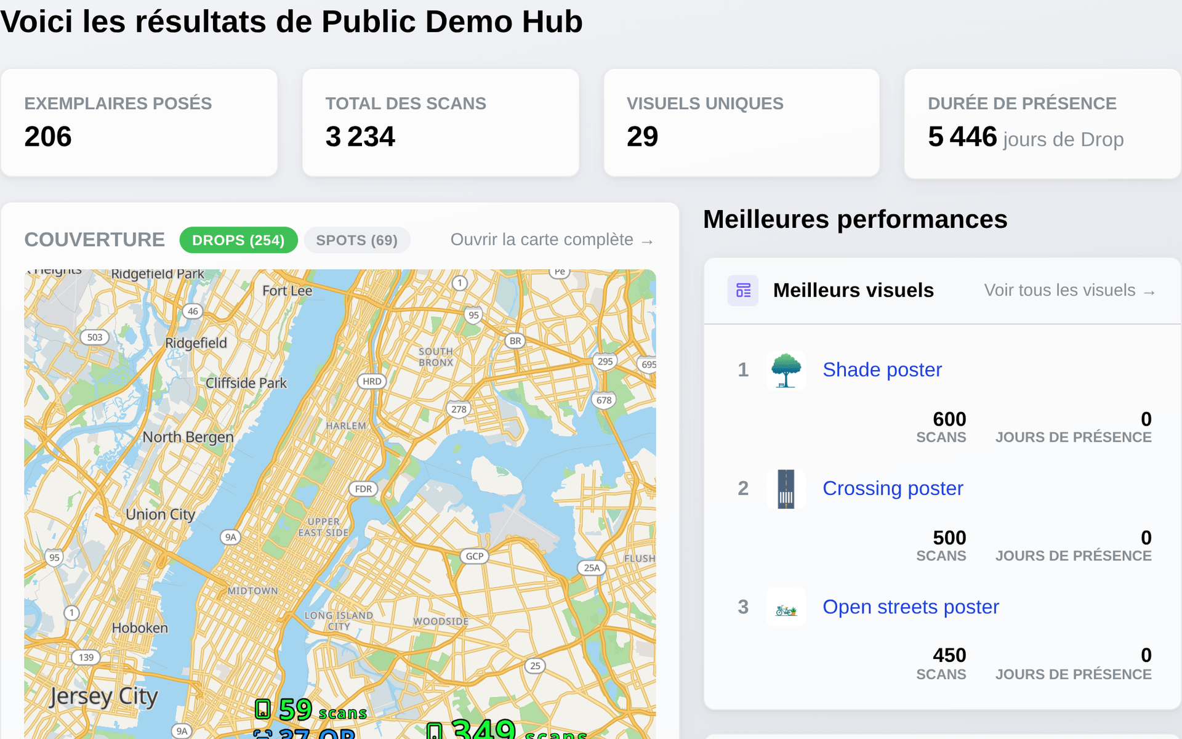Click the Union City label on the map

click(x=160, y=515)
